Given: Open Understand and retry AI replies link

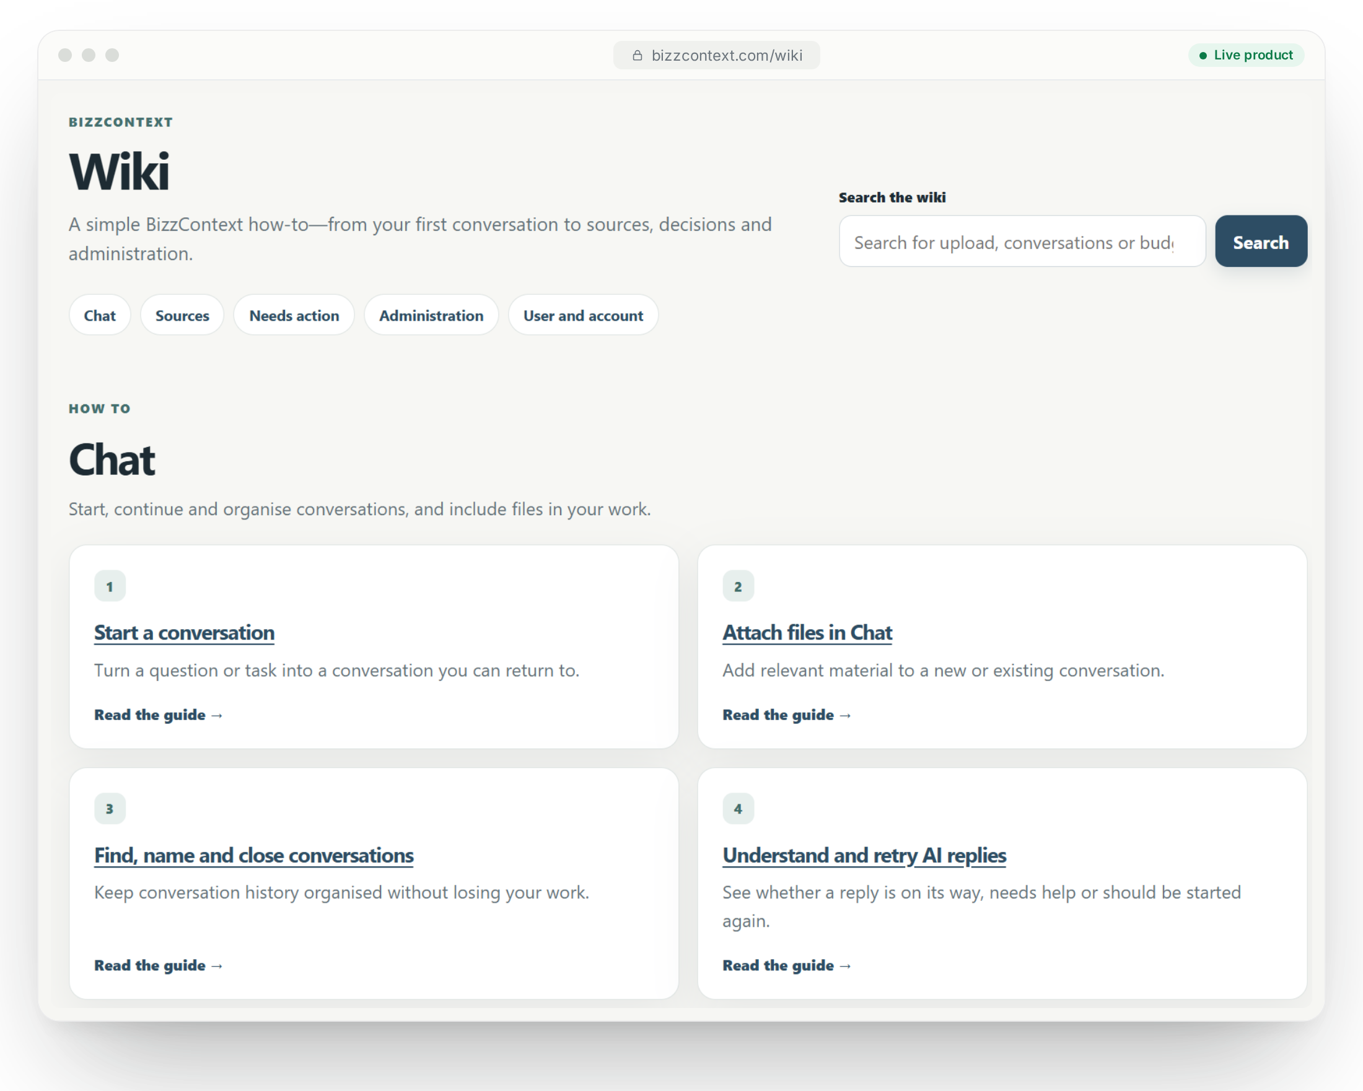Looking at the screenshot, I should (x=864, y=854).
